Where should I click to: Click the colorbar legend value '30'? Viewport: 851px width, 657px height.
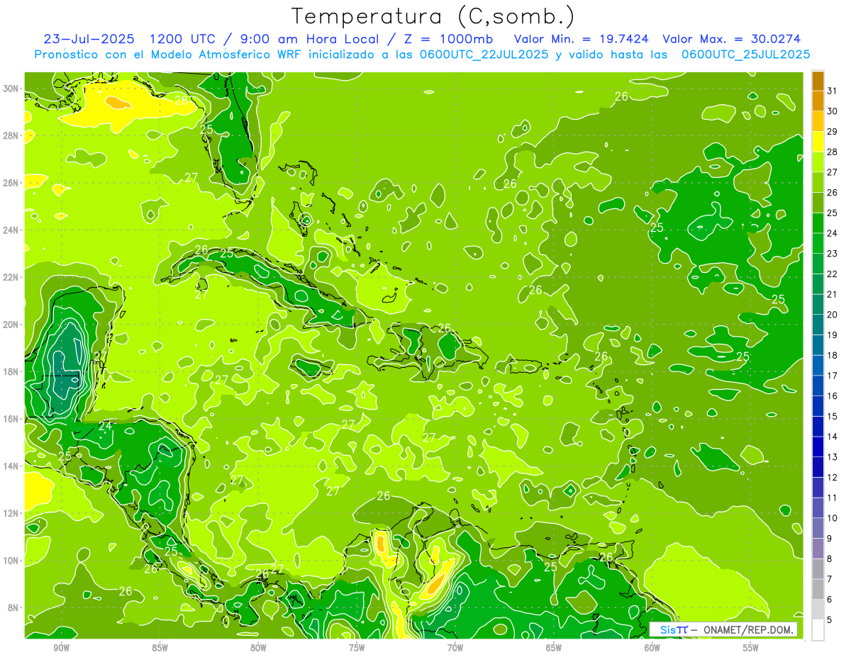(x=833, y=111)
